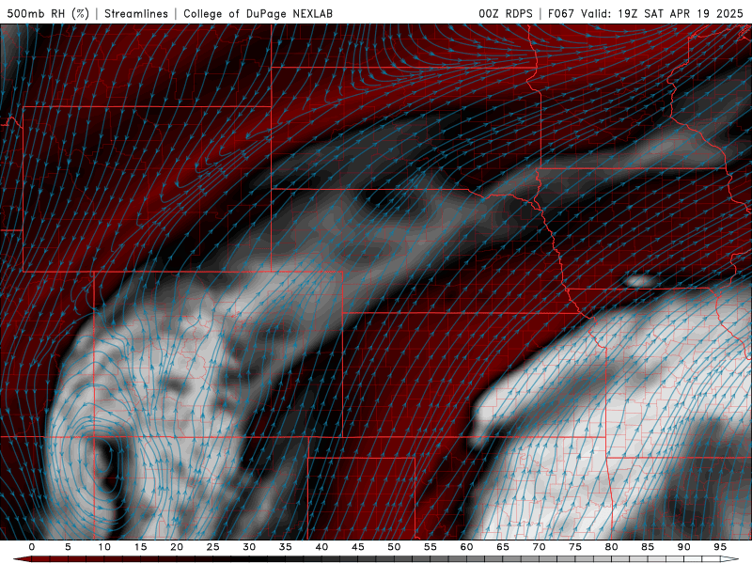Click the colorbar value 50
752x564 pixels.
(394, 547)
